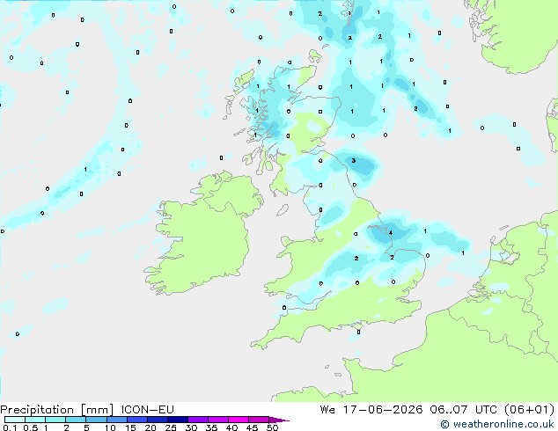Image resolution: width=558 pixels, height=431 pixels.
Task: Select the 5–10 mm legend color swatch
Action: (x=96, y=420)
